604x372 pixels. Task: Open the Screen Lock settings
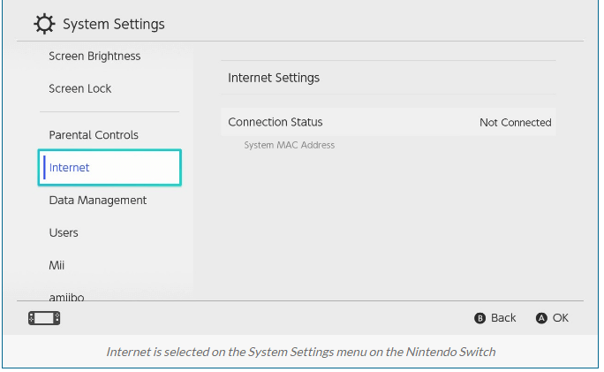click(x=80, y=88)
